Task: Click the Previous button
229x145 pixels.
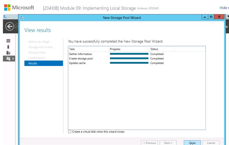Action: (x=149, y=143)
